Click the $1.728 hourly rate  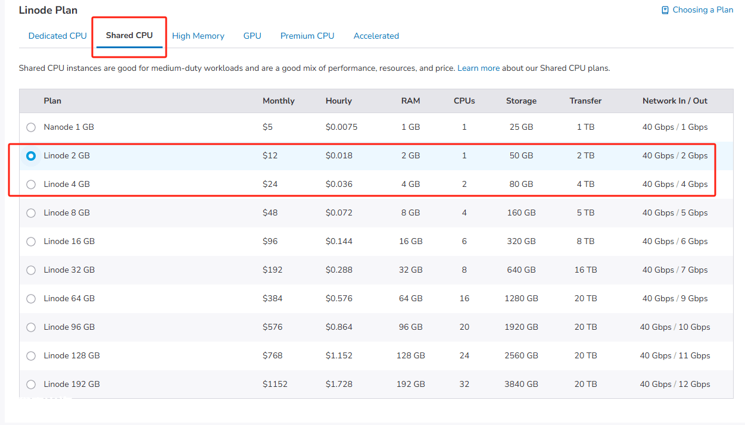coord(339,384)
